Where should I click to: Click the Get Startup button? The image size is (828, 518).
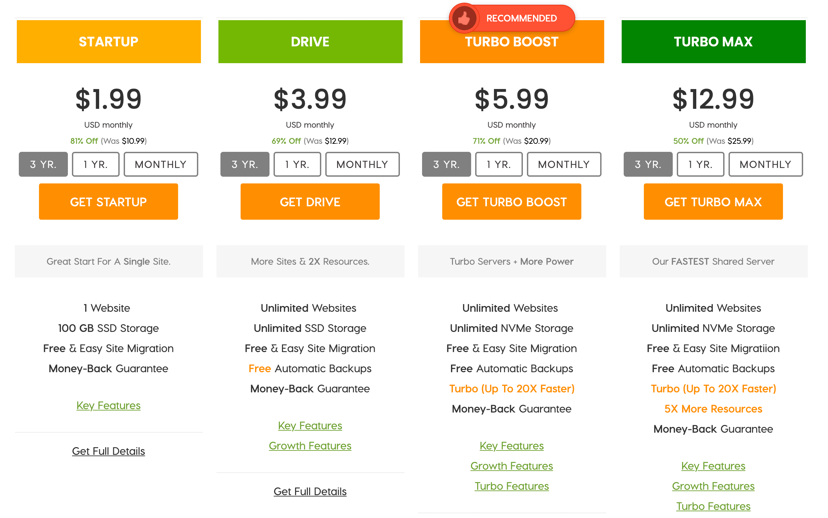(108, 202)
